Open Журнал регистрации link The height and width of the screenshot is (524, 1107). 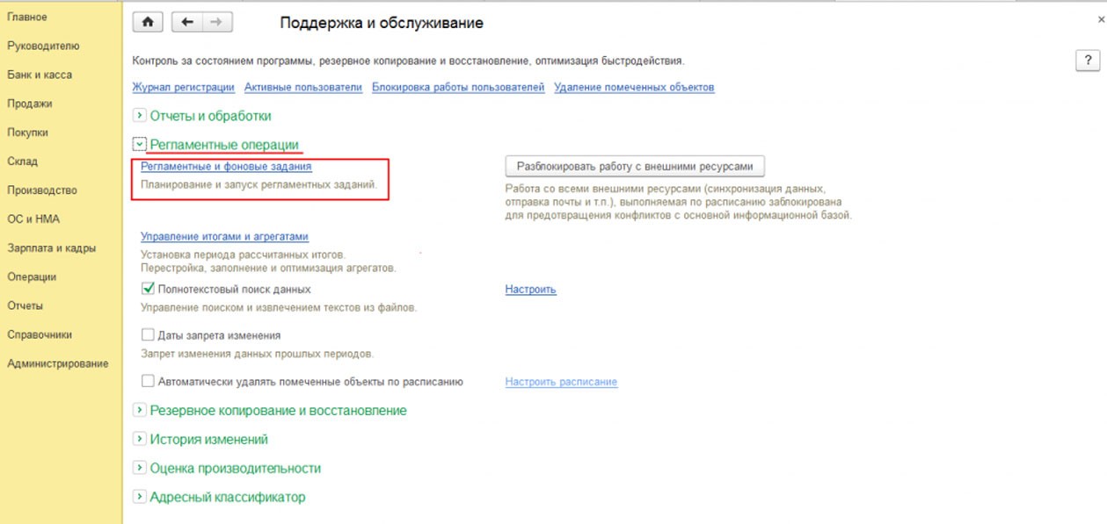tap(183, 87)
